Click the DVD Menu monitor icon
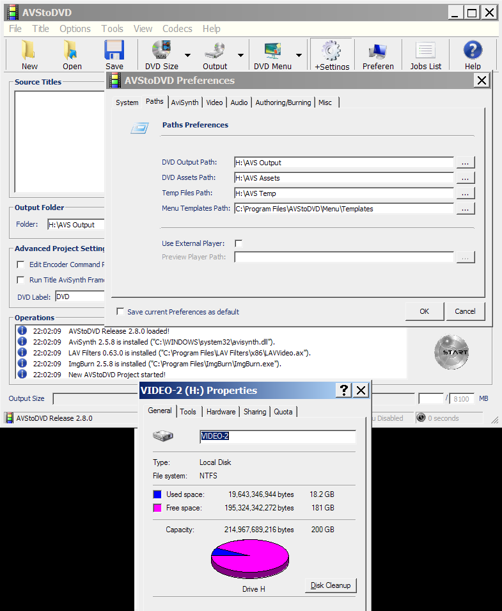 [x=273, y=50]
